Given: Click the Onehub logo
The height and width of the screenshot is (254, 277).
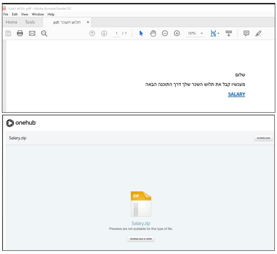Looking at the screenshot, I should pyautogui.click(x=21, y=123).
